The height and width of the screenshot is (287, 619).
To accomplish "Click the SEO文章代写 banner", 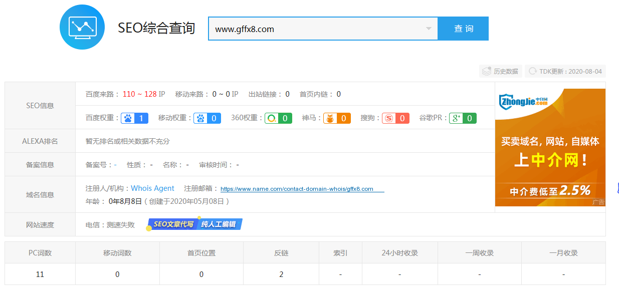I will [x=173, y=224].
